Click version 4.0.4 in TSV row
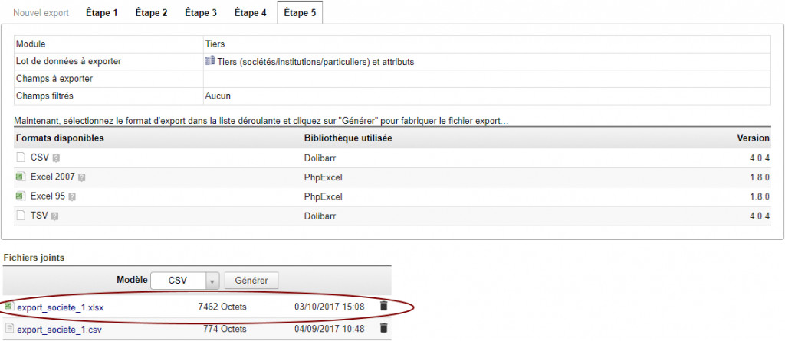This screenshot has height=341, width=785. 760,216
